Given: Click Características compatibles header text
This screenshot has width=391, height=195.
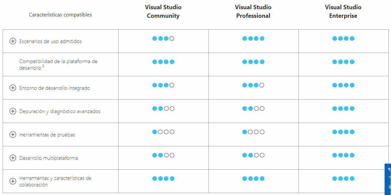Looking at the screenshot, I should click(60, 15).
